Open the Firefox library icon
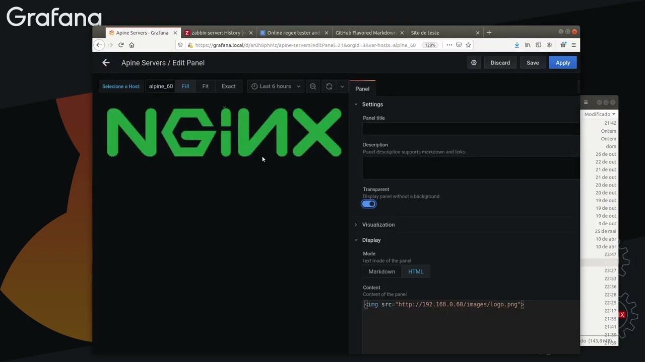Image resolution: width=645 pixels, height=362 pixels. pos(528,45)
